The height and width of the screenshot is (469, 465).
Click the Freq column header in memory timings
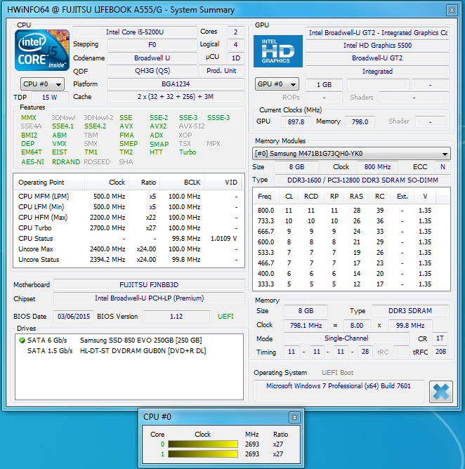pyautogui.click(x=265, y=197)
